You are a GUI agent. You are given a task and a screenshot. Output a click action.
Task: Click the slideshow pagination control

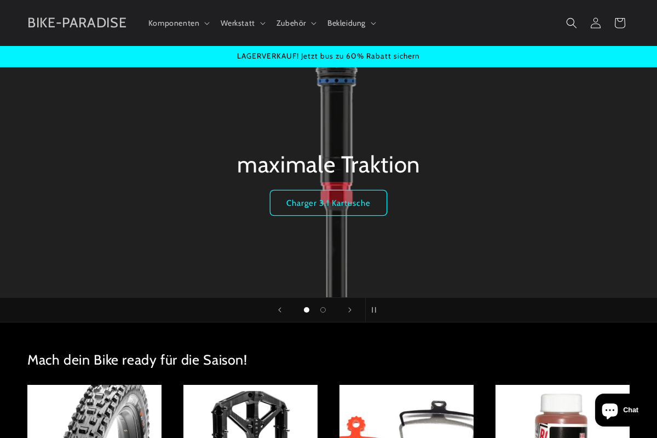click(315, 310)
